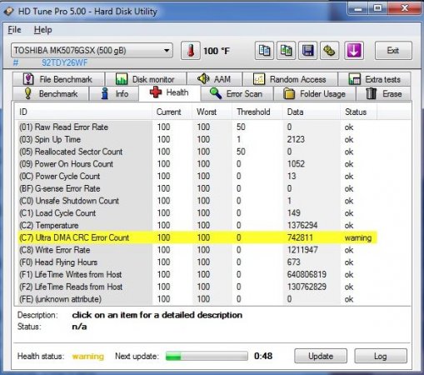Select the Load Cycle Count row
The height and width of the screenshot is (375, 424).
[197, 212]
